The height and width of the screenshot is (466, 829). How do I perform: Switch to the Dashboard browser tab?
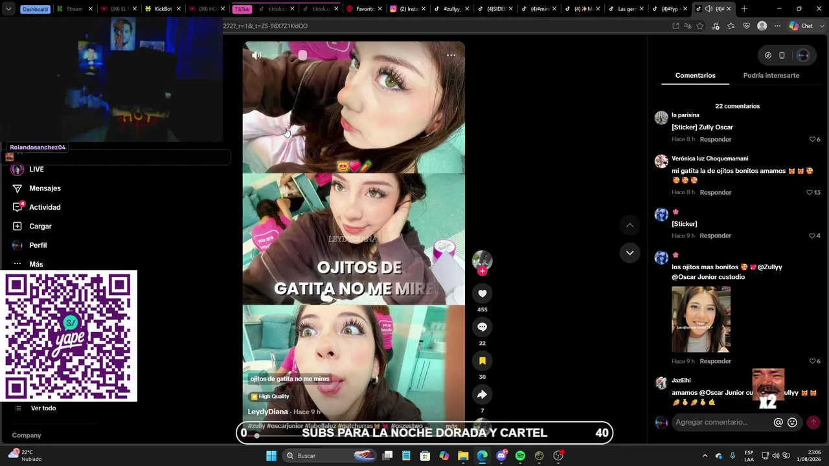35,9
